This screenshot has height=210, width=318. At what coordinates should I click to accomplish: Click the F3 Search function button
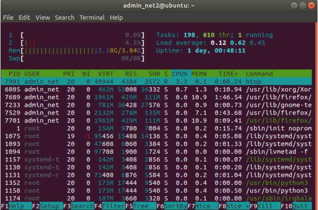click(x=78, y=206)
